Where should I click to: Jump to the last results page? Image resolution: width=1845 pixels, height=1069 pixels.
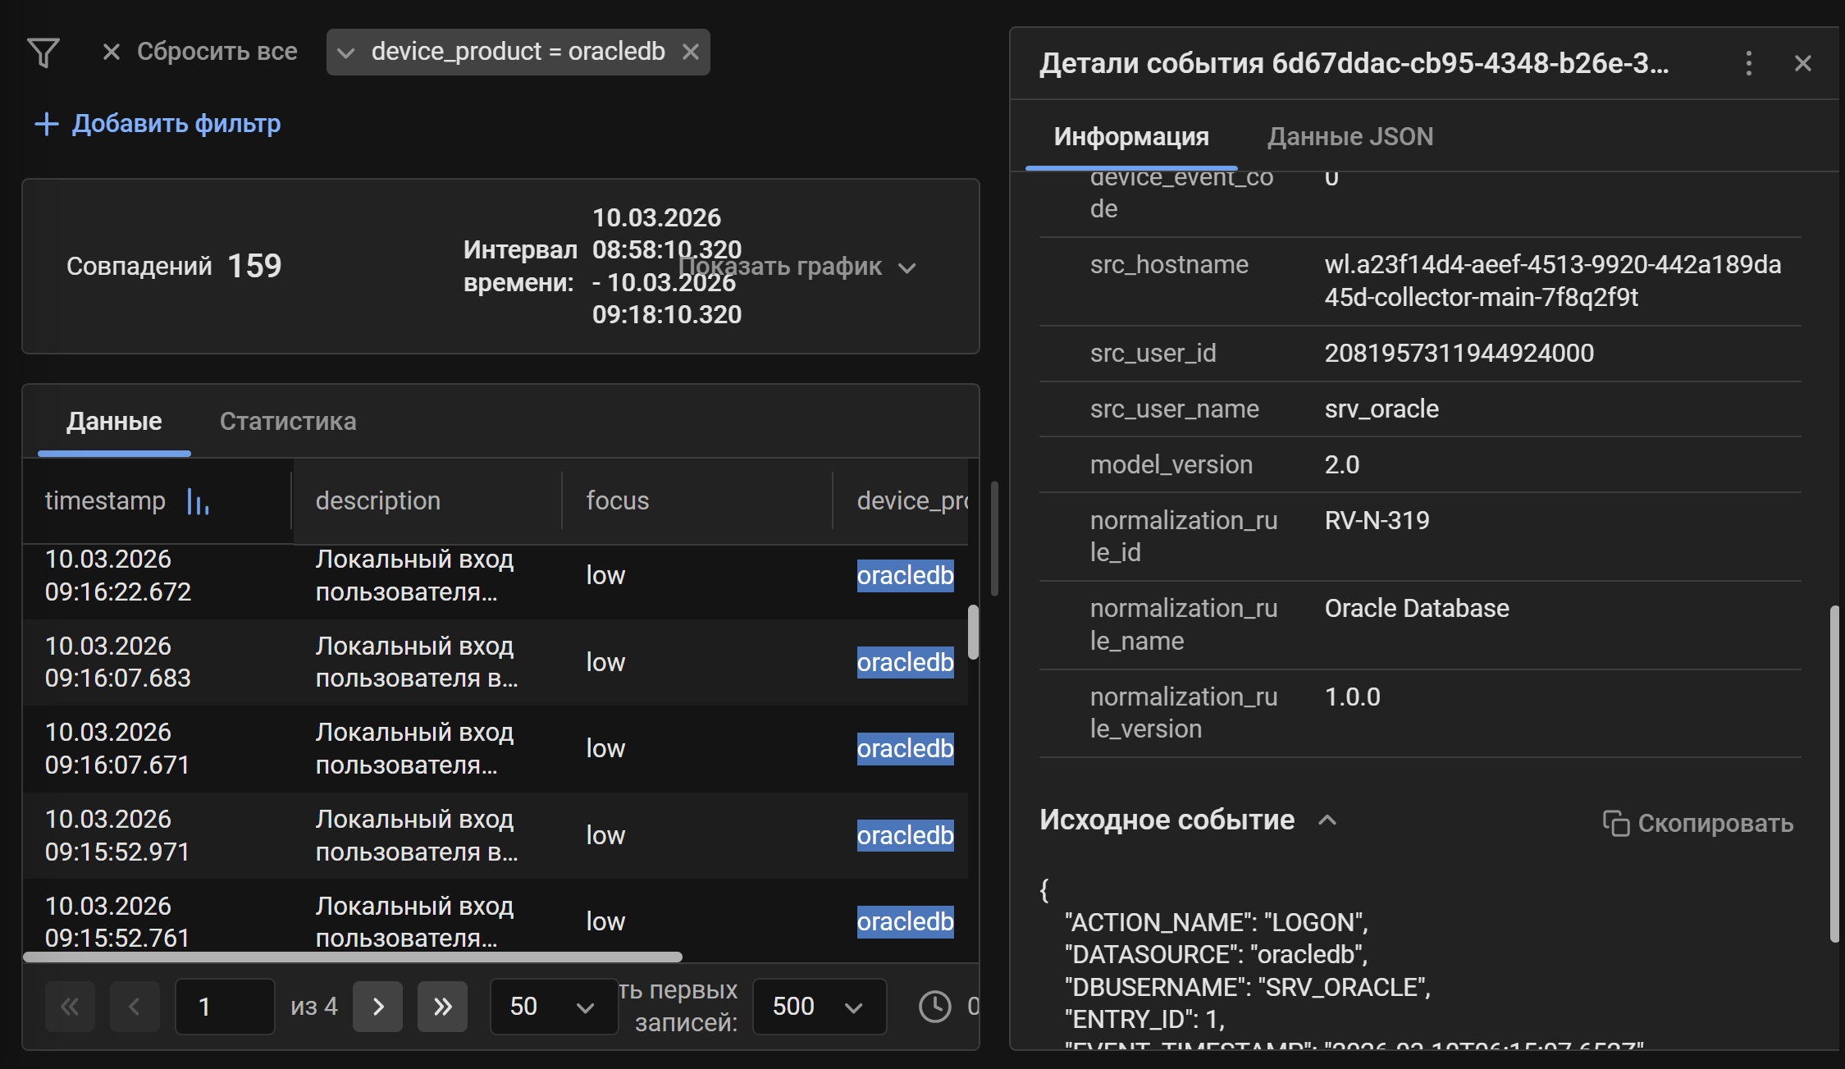[x=442, y=1007]
